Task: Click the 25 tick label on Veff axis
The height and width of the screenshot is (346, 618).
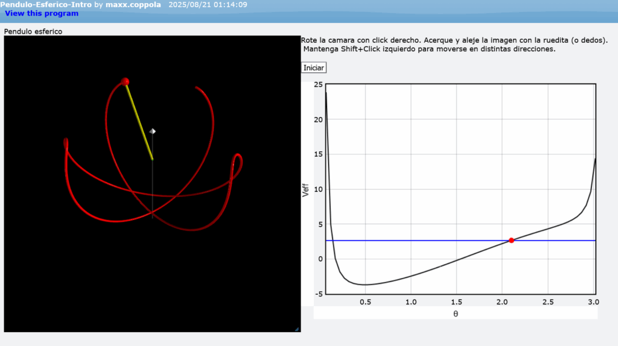Action: click(x=318, y=84)
